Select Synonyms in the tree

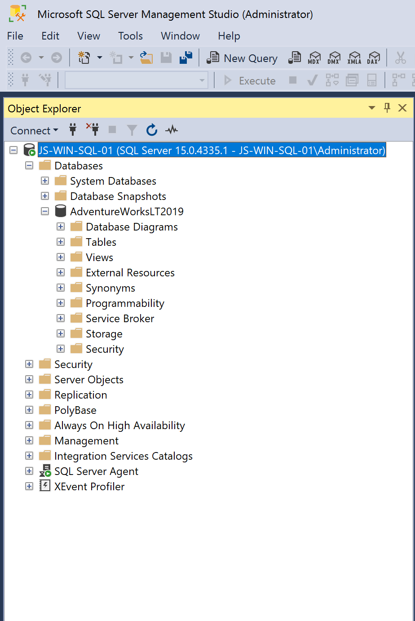pyautogui.click(x=110, y=288)
